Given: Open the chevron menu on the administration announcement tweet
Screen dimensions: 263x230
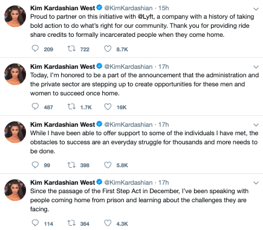Looking at the screenshot, I should point(256,67).
